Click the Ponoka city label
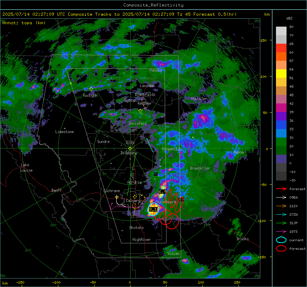The height and width of the screenshot is (287, 307). click(156, 70)
